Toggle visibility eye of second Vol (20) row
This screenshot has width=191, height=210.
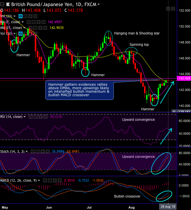[21, 34]
